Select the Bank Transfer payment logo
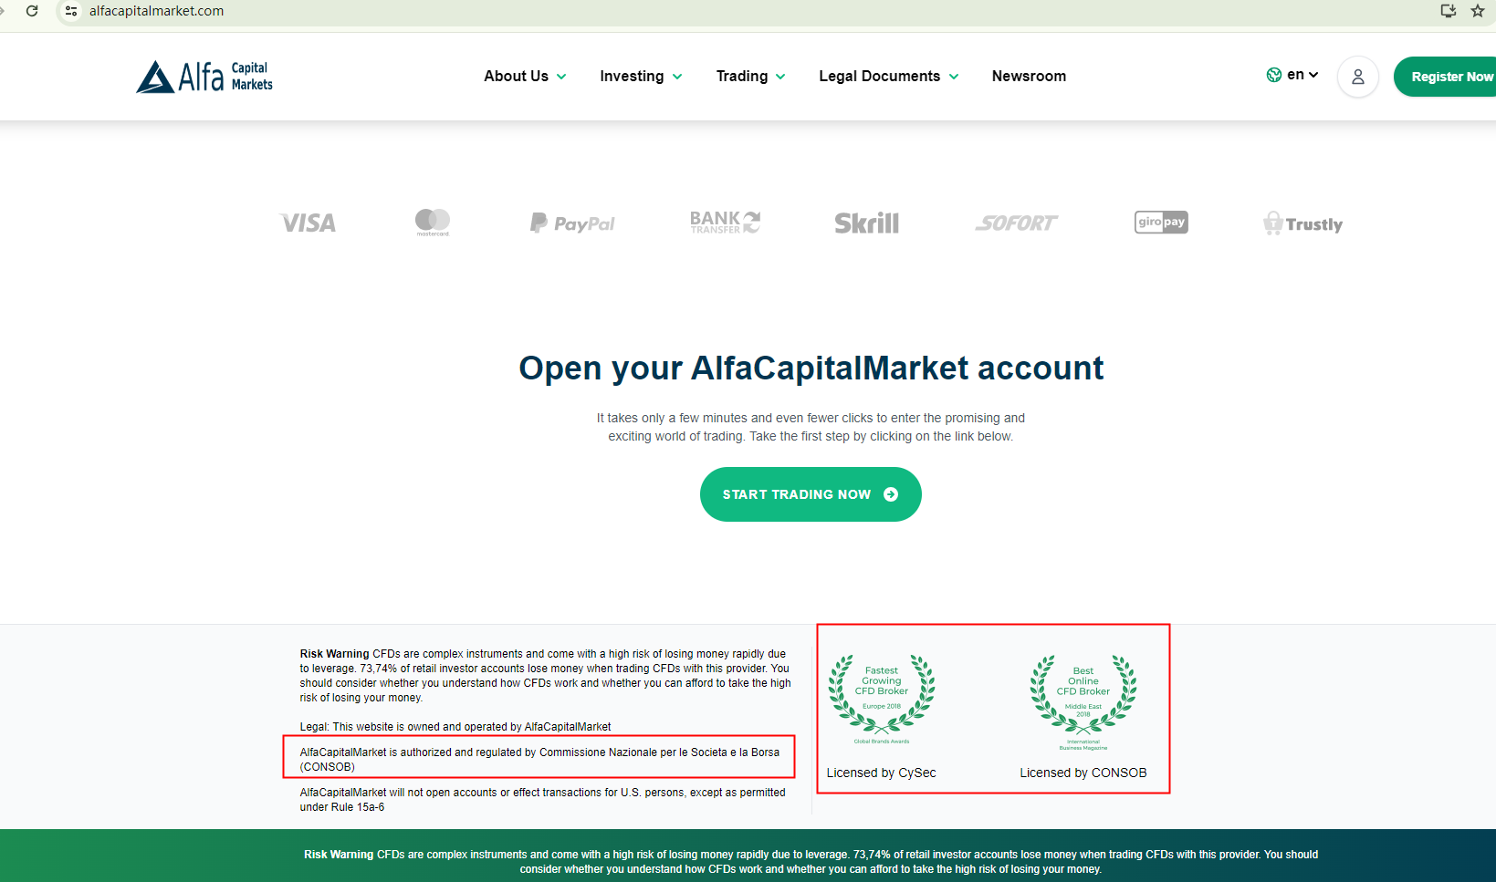1496x882 pixels. (x=725, y=223)
